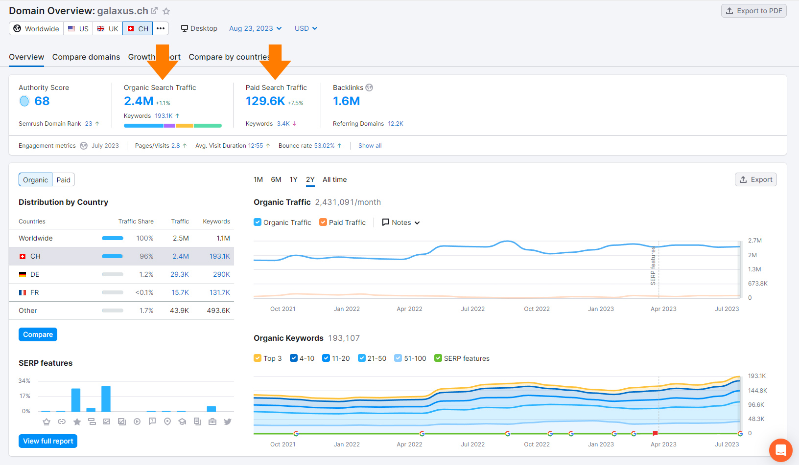
Task: Click the blue Compare button
Action: pos(38,334)
